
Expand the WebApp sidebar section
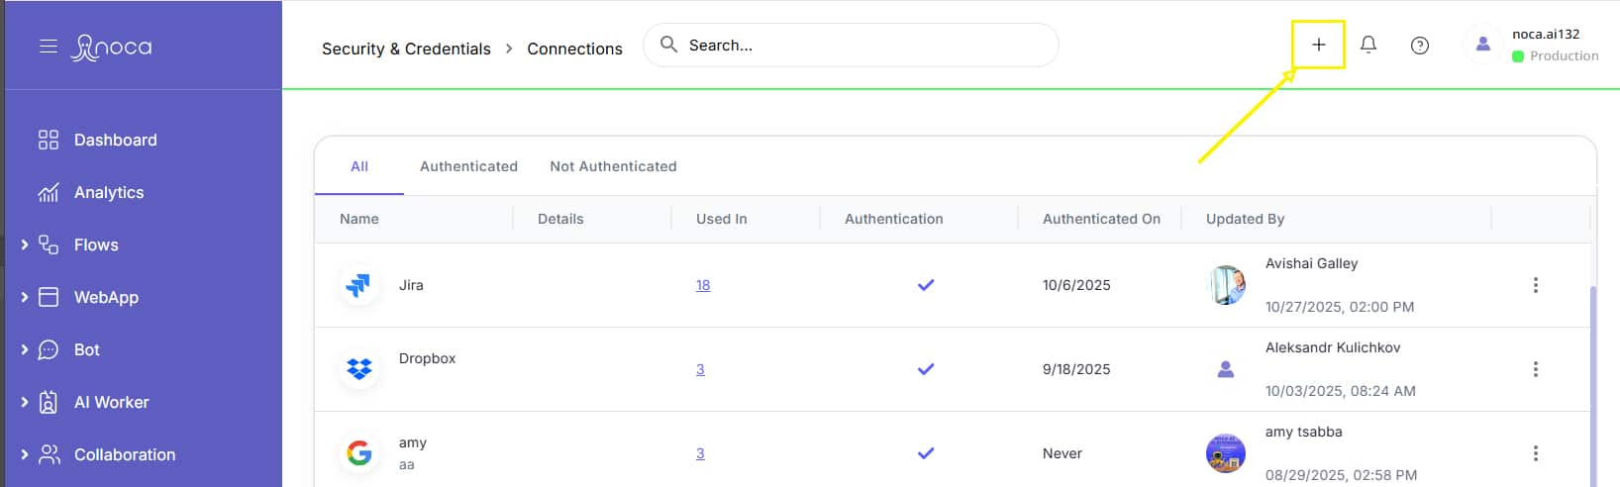(x=25, y=297)
